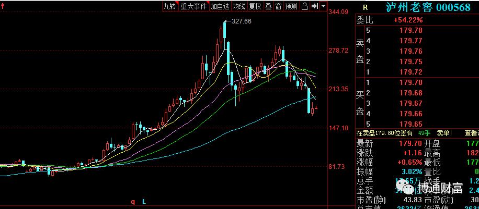Click the R marker beside stock title
Screen dimensions: 479x209
click(365, 7)
